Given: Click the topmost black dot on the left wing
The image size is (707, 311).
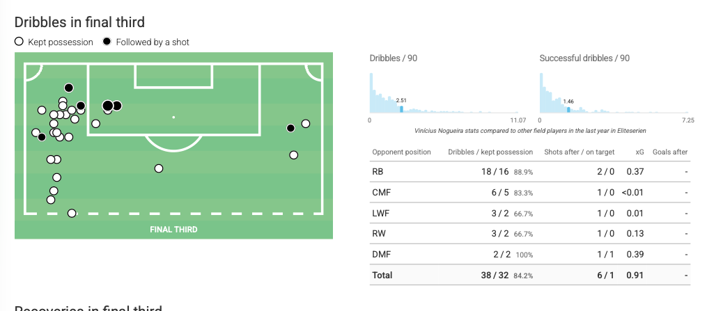Looking at the screenshot, I should (68, 88).
